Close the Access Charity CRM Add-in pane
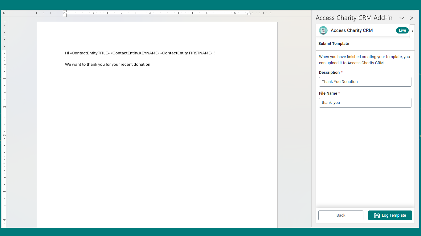421x236 pixels. [412, 18]
